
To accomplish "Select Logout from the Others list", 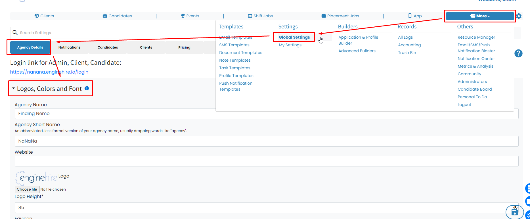I will pos(464,105).
